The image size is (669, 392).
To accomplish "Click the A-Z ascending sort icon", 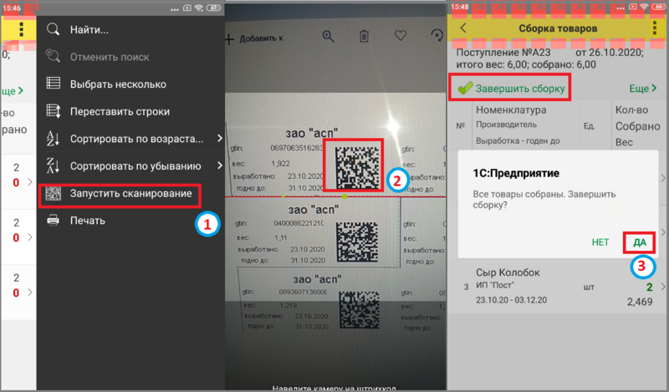I will pyautogui.click(x=54, y=139).
